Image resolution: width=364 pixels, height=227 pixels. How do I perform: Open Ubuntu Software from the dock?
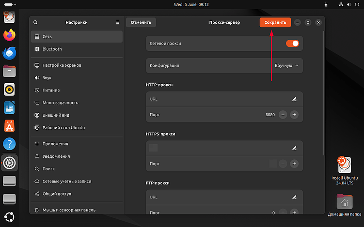click(9, 126)
